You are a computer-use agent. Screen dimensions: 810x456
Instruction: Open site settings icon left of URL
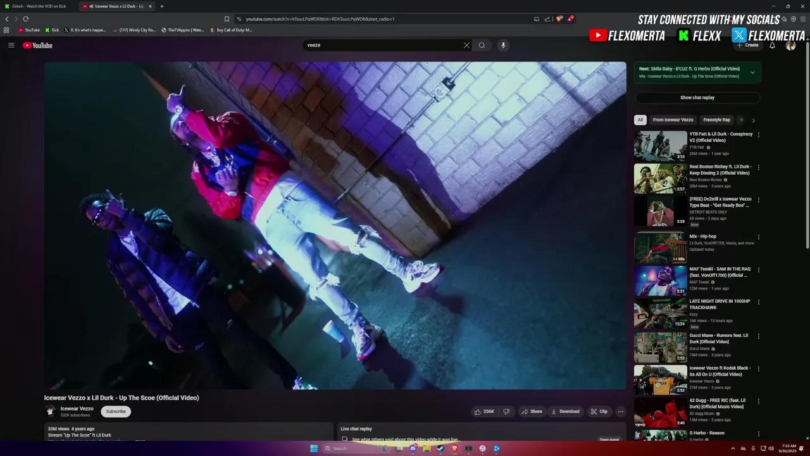pyautogui.click(x=239, y=19)
